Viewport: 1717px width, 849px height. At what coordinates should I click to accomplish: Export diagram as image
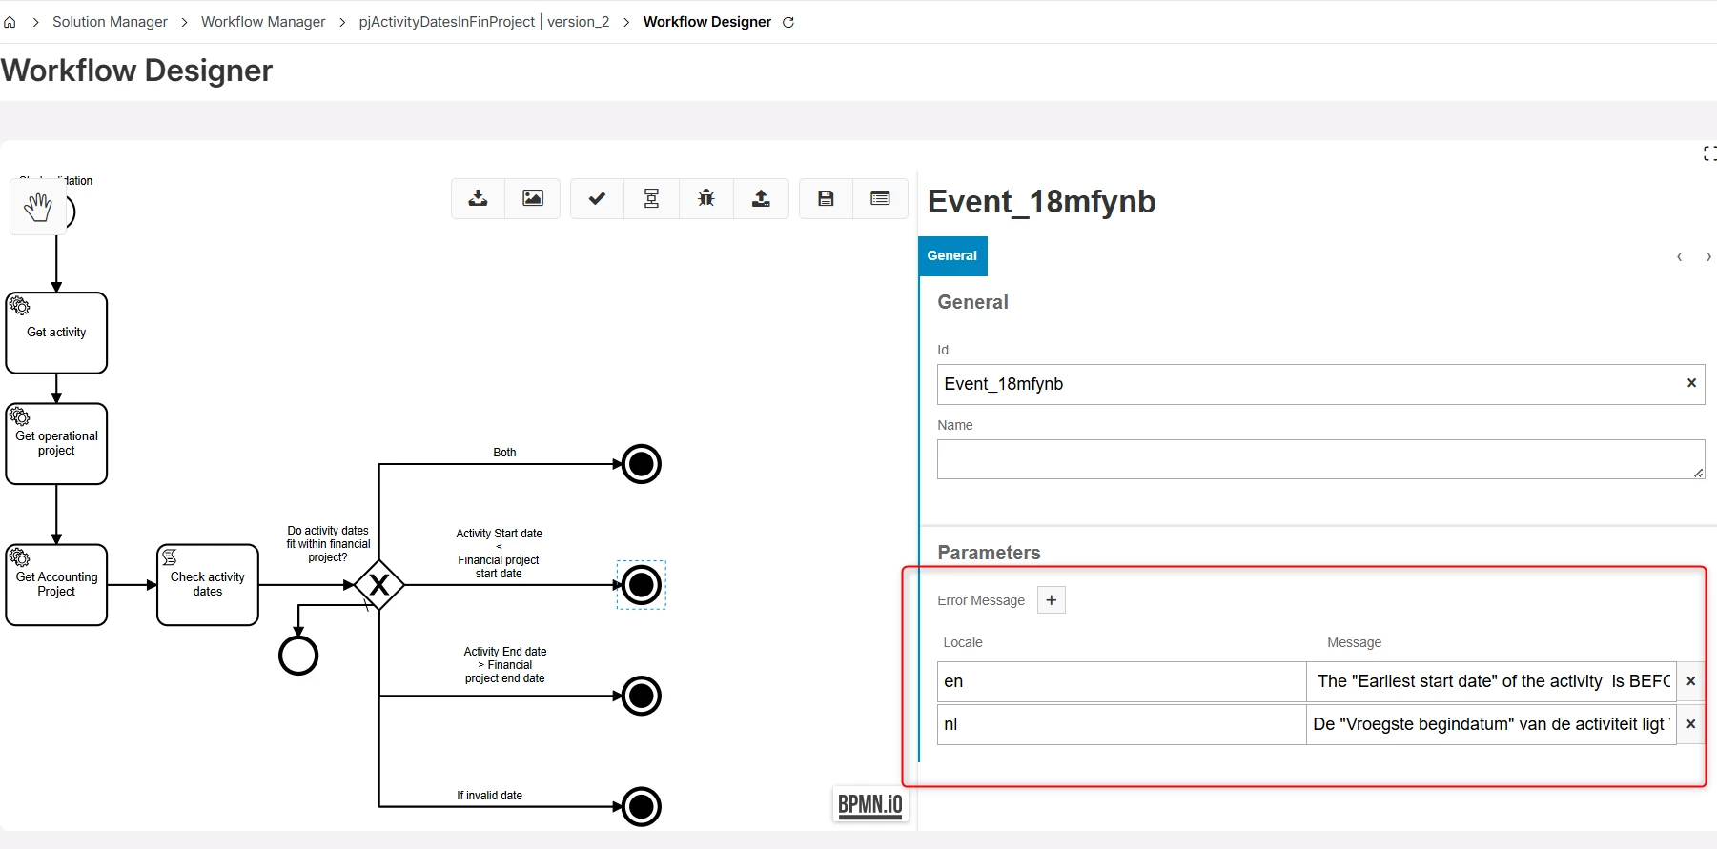coord(533,198)
